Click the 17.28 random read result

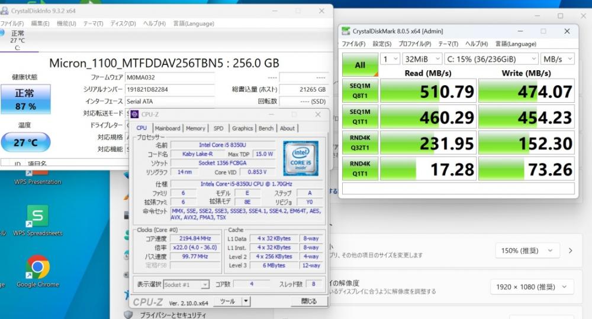(428, 169)
